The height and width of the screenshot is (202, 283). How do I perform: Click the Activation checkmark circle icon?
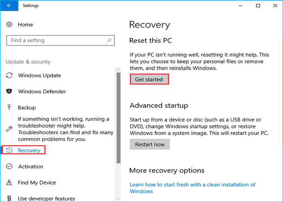[9, 166]
